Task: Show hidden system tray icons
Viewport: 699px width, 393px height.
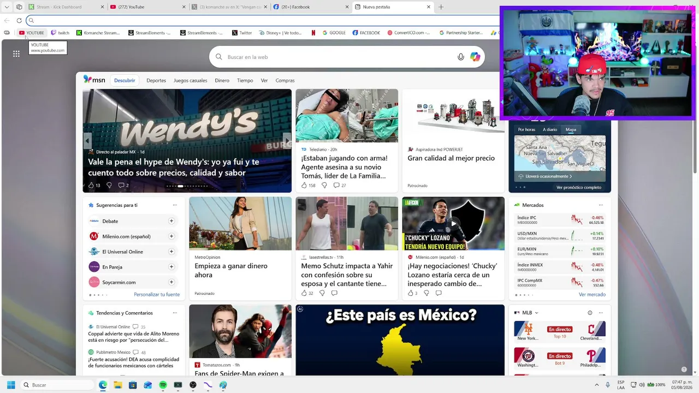Action: (597, 385)
